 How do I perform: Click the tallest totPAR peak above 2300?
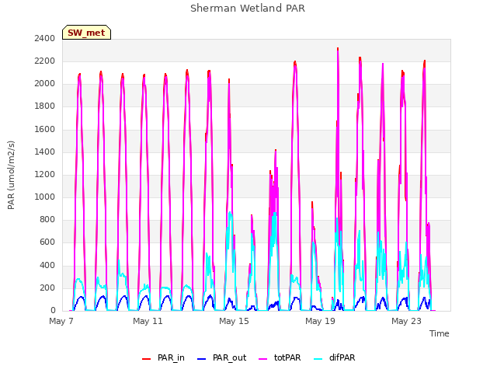point(338,51)
